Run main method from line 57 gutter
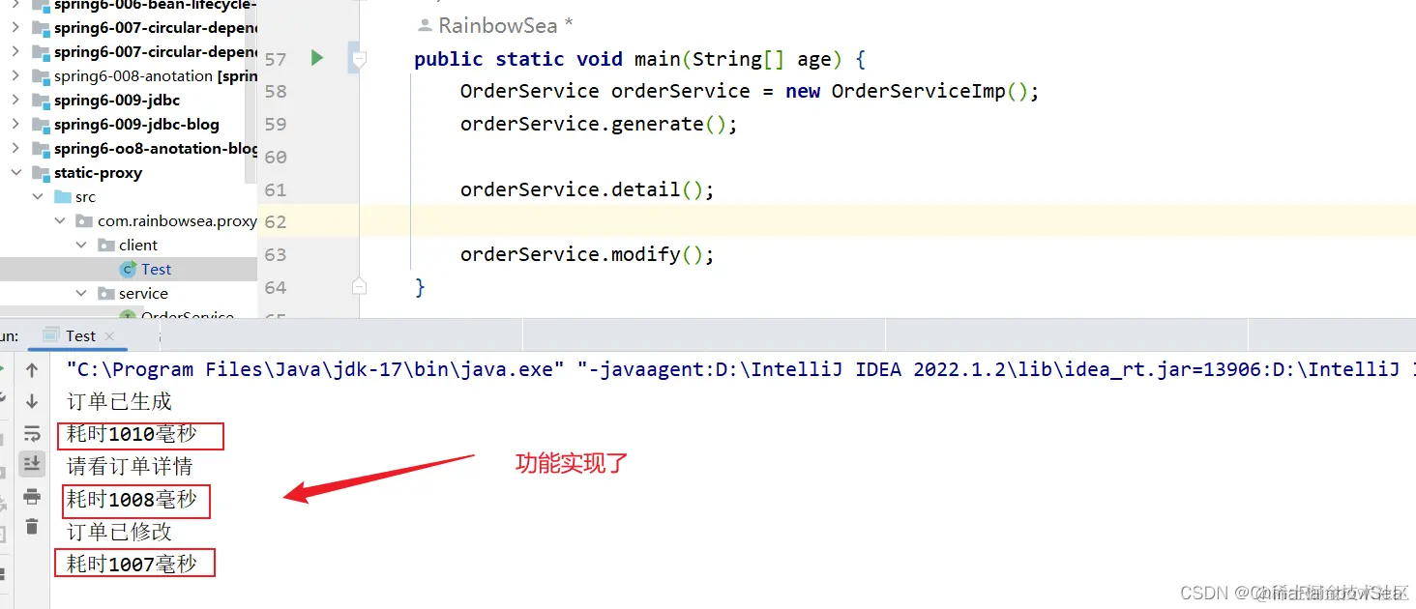The image size is (1416, 609). pos(317,58)
